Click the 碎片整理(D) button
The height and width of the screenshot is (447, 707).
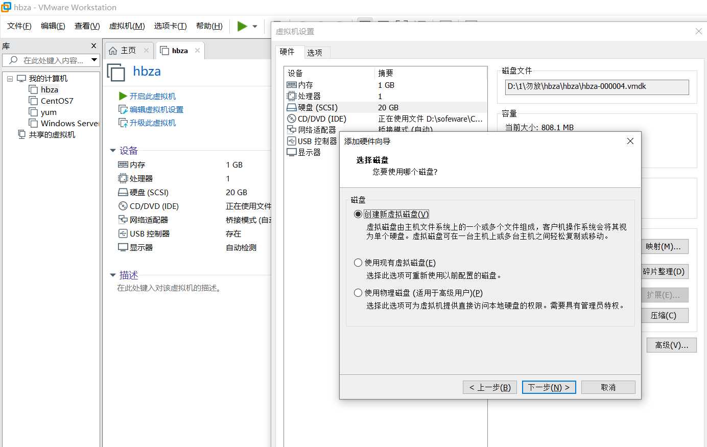coord(665,271)
